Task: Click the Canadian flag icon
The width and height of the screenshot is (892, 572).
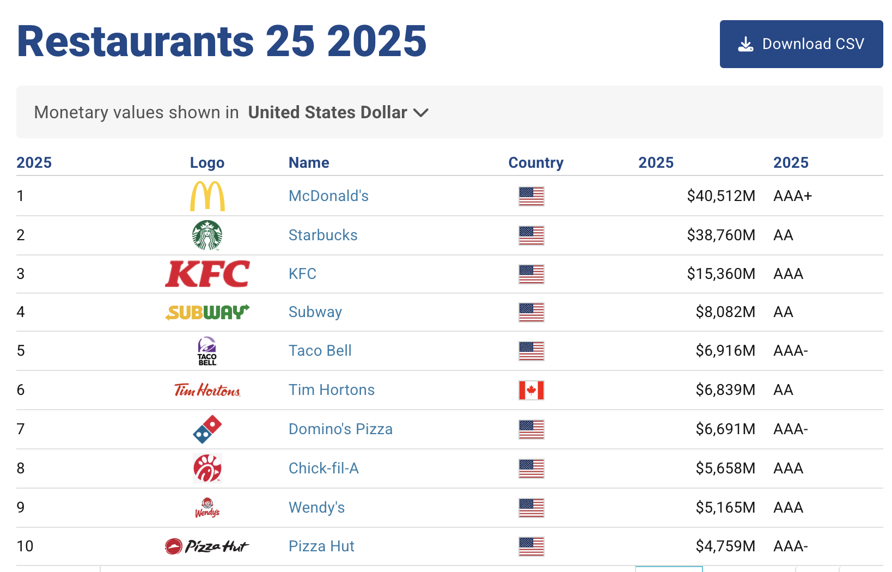Action: pyautogui.click(x=531, y=390)
